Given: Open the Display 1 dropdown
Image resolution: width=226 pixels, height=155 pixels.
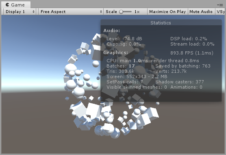Looking at the screenshot, I should pos(20,11).
